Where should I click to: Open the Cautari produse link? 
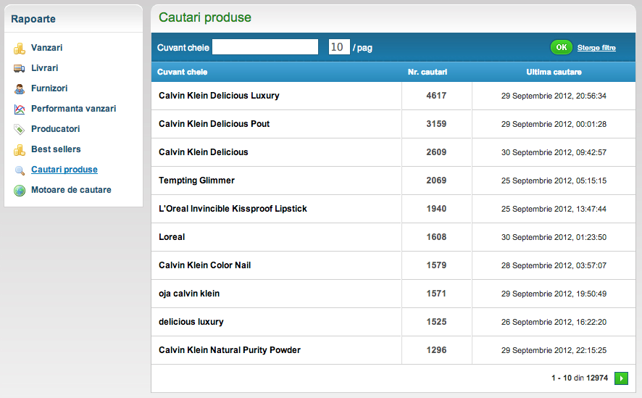64,170
